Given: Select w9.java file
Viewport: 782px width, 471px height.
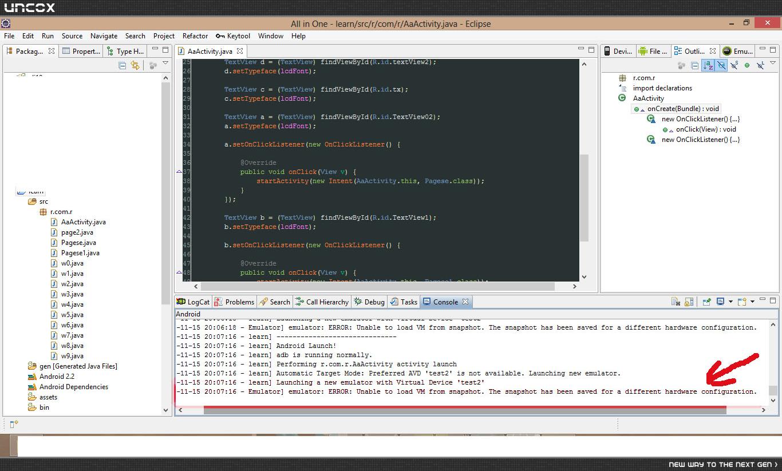Looking at the screenshot, I should point(66,356).
